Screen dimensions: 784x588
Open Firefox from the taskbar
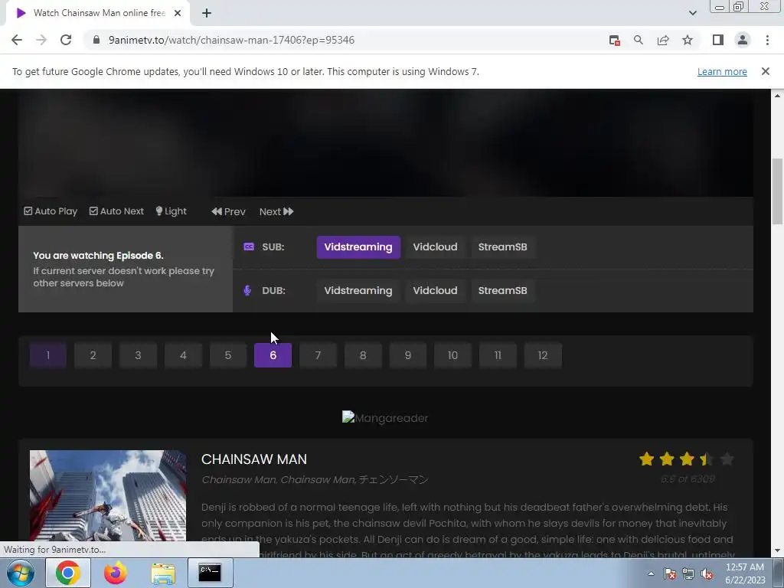tap(115, 573)
